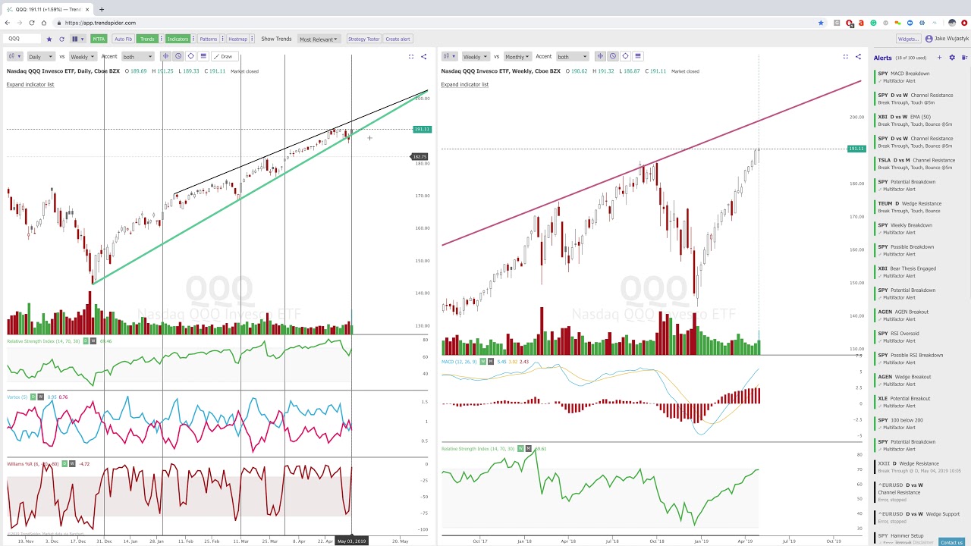Run Auto Fib on the chart
Image resolution: width=971 pixels, height=546 pixels.
[x=123, y=39]
